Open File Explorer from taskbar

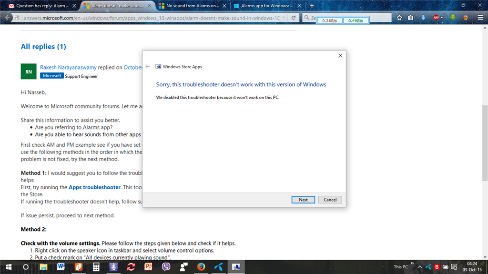tap(43, 267)
